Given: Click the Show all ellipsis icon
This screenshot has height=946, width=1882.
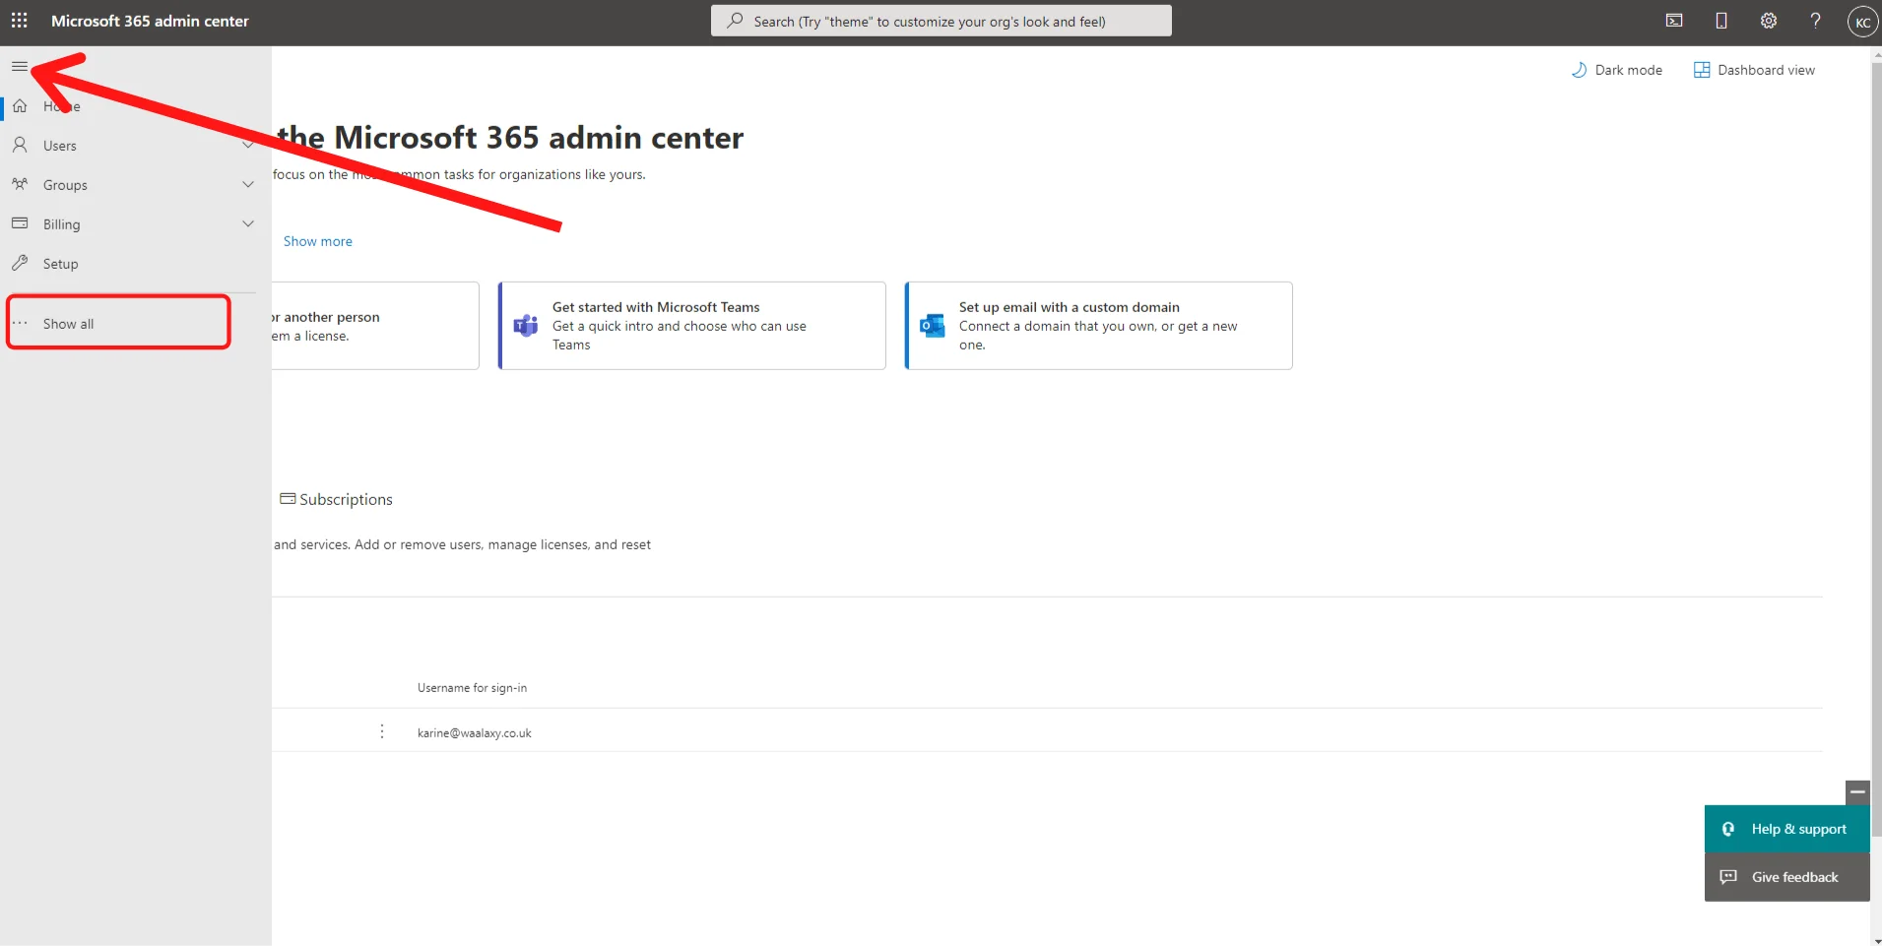Looking at the screenshot, I should tap(20, 323).
